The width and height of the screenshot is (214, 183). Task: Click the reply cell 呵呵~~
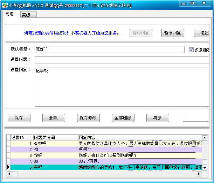140,150
